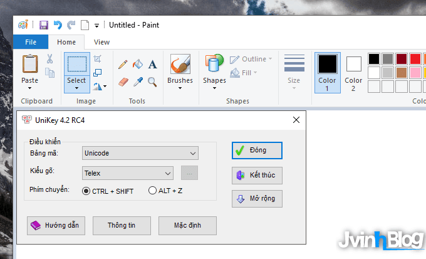The image size is (426, 259).
Task: Select the Text tool
Action: tap(152, 65)
